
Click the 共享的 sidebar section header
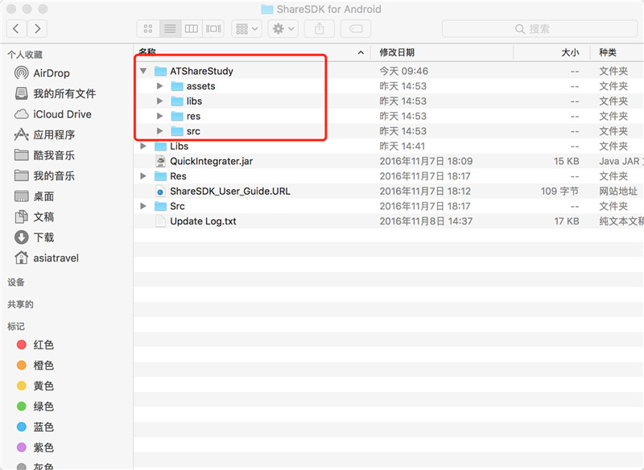[x=20, y=304]
